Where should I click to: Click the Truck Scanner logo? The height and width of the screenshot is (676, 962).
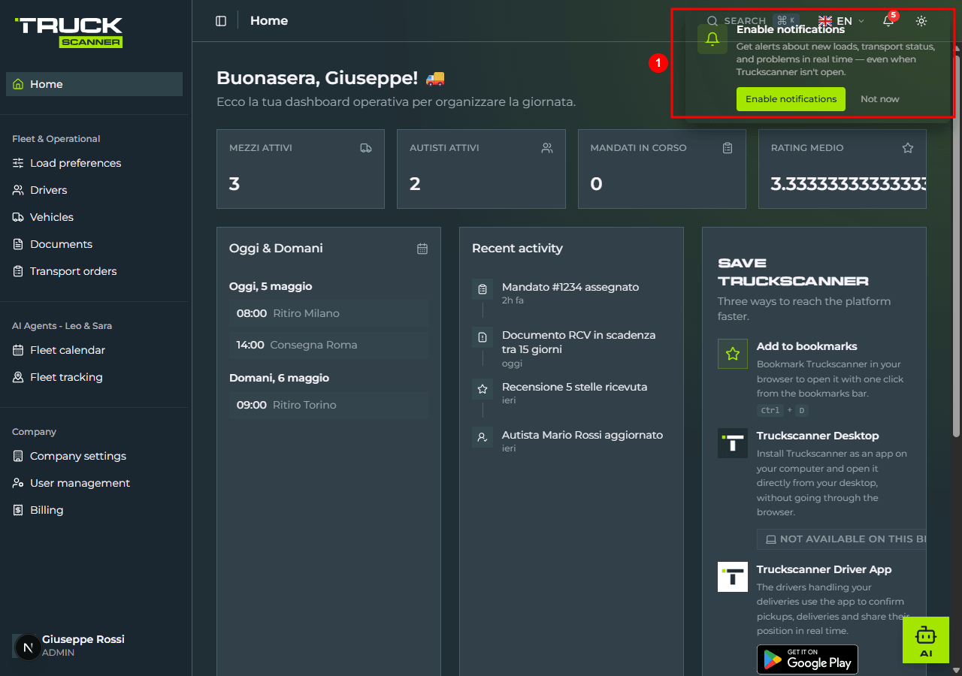pyautogui.click(x=69, y=32)
